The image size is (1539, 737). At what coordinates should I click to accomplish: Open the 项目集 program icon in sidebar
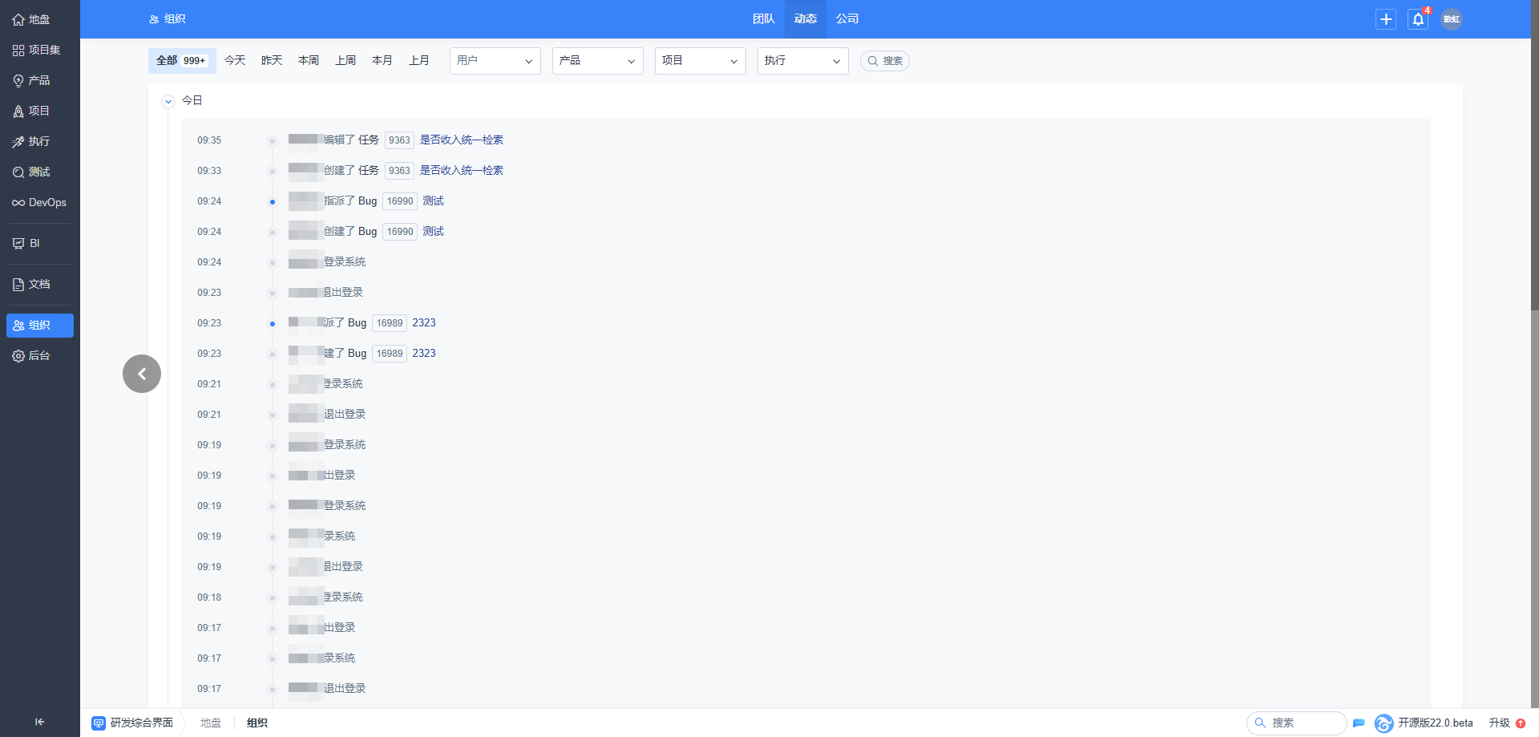coord(18,51)
